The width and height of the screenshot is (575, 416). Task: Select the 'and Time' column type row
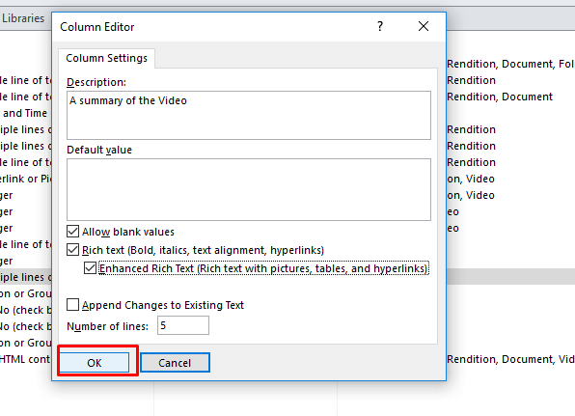[24, 113]
